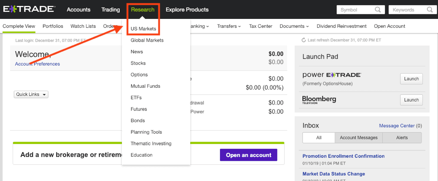Screen dimensions: 438x181
Task: Open the Explore Products menu
Action: click(187, 10)
